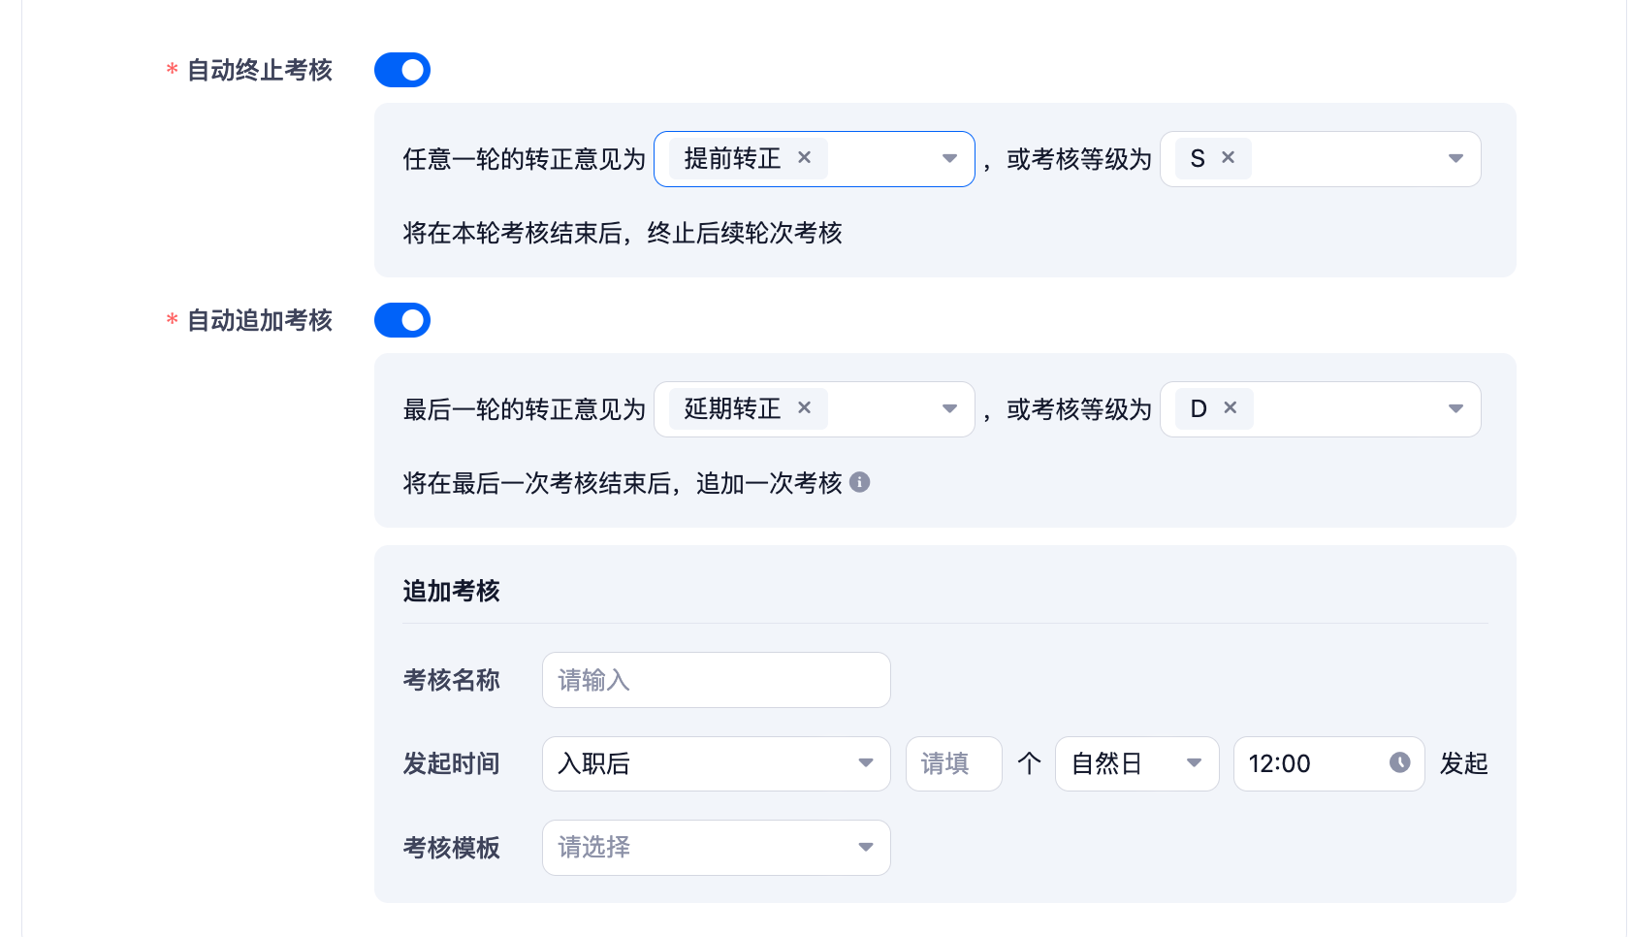Remove the 延期转正 tag
The width and height of the screenshot is (1631, 937).
point(804,408)
